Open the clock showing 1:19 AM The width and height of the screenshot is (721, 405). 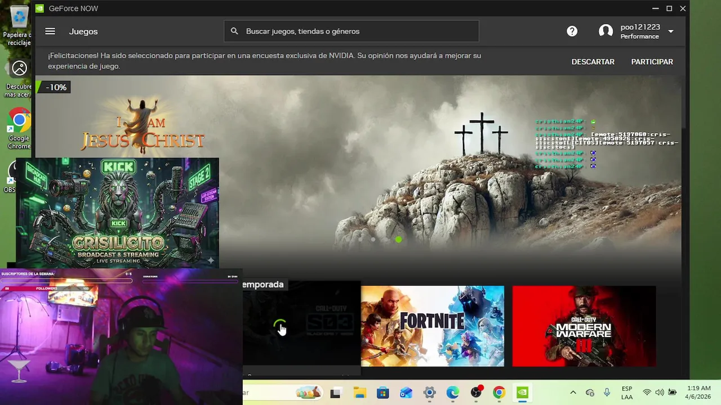(699, 393)
